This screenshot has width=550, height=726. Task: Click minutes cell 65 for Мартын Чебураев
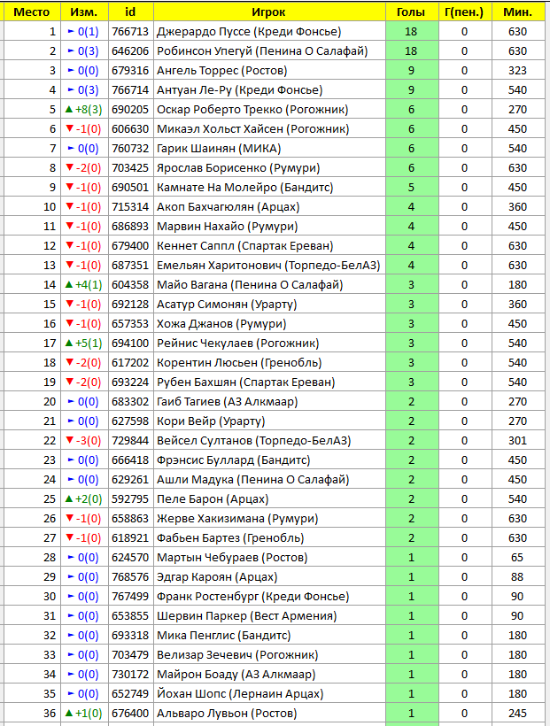tap(518, 558)
